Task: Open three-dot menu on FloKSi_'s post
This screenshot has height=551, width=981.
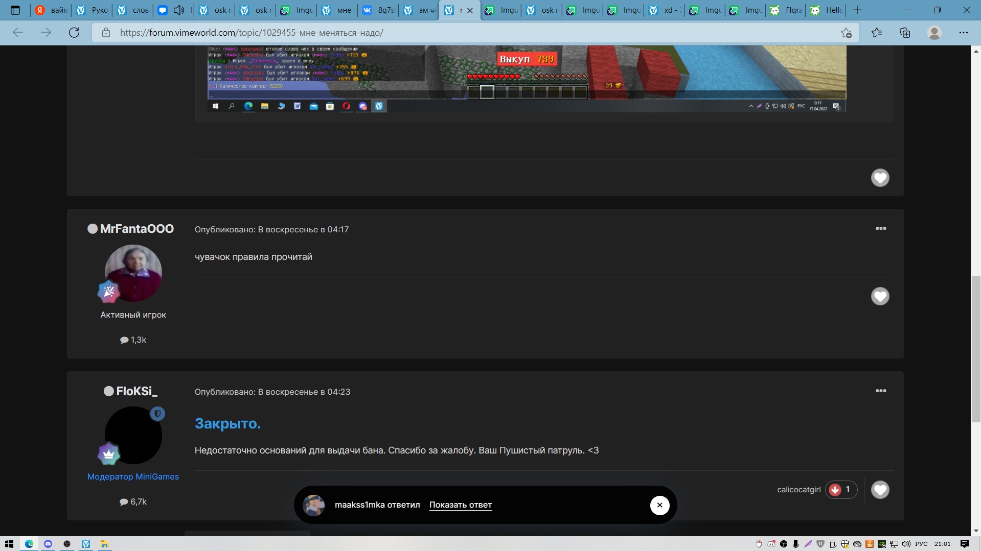Action: click(x=880, y=391)
